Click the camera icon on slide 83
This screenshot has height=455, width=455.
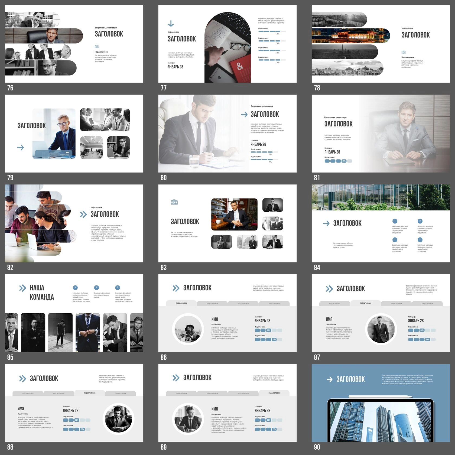(x=174, y=202)
